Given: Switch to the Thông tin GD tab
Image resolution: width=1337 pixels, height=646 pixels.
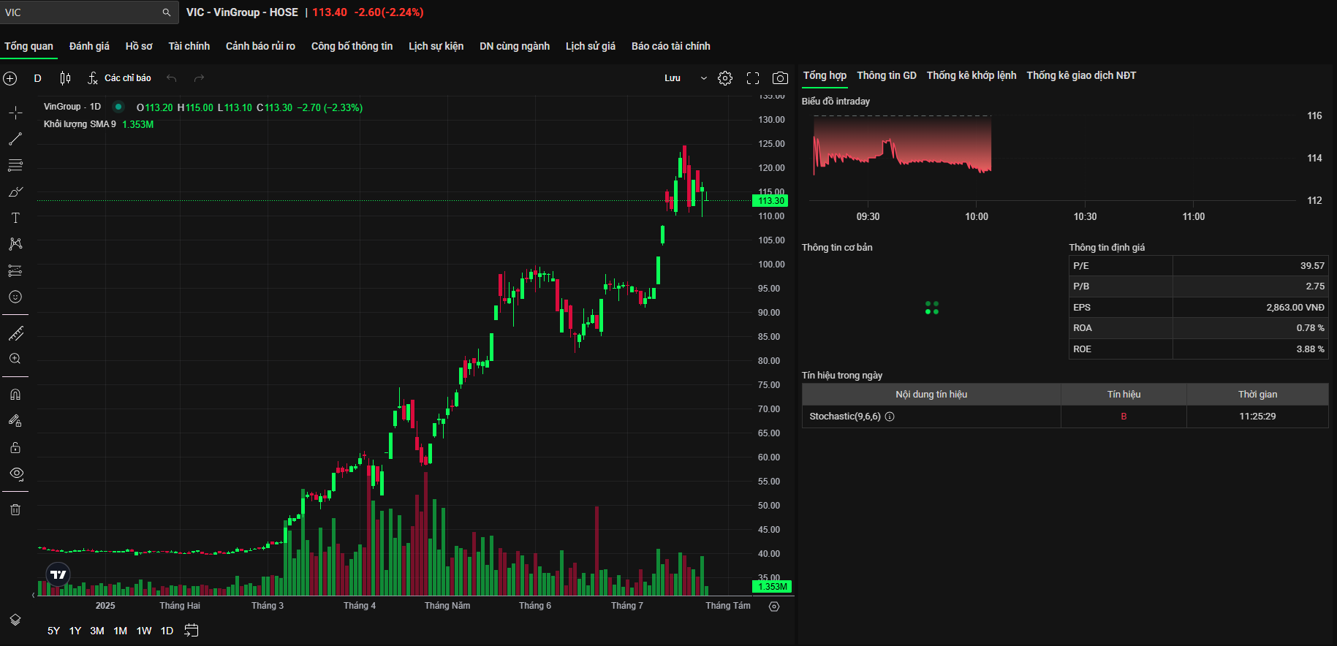Looking at the screenshot, I should click(x=887, y=75).
